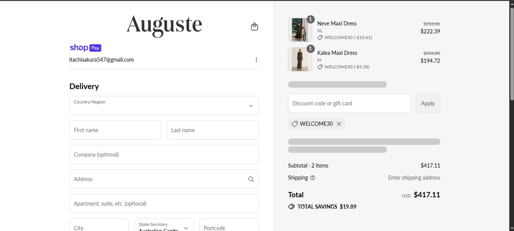Open the Country/Region dropdown
Viewport: 514px width, 231px height.
(164, 106)
